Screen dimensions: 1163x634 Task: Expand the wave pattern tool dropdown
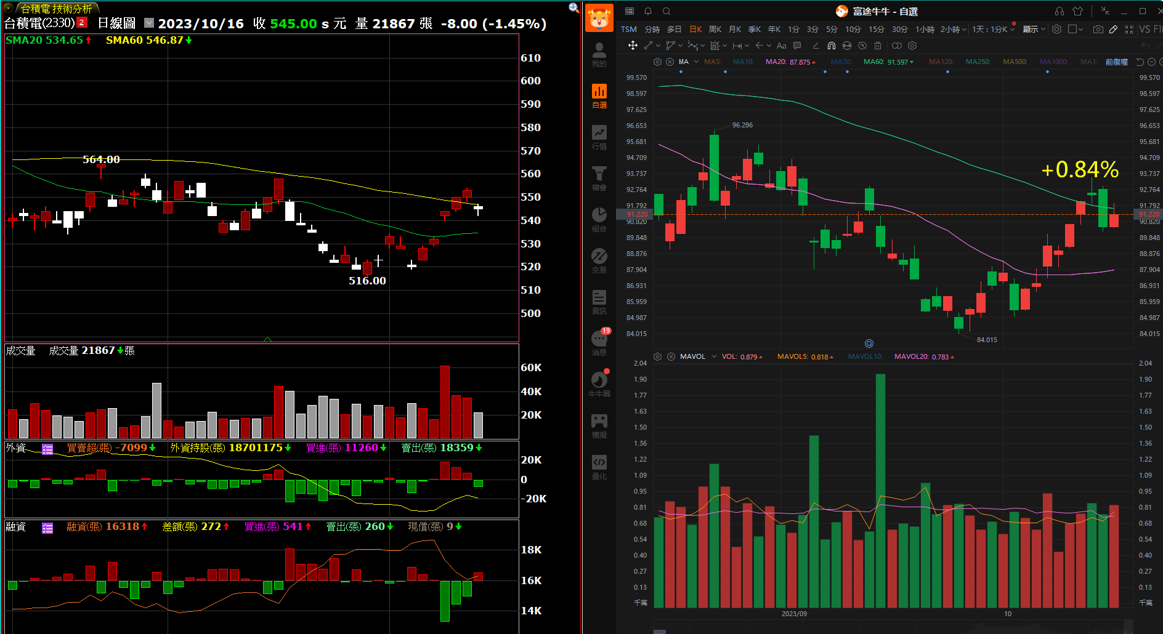tap(703, 46)
